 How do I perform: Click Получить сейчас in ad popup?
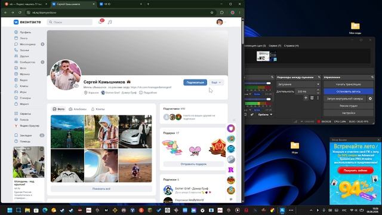pos(355,170)
